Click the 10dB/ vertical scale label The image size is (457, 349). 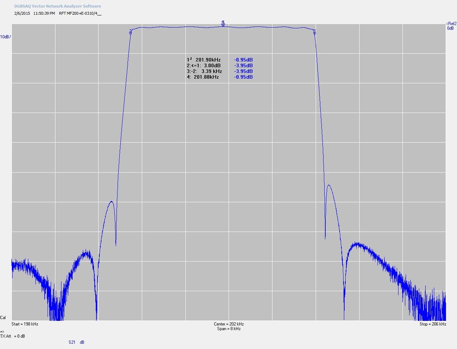5,37
